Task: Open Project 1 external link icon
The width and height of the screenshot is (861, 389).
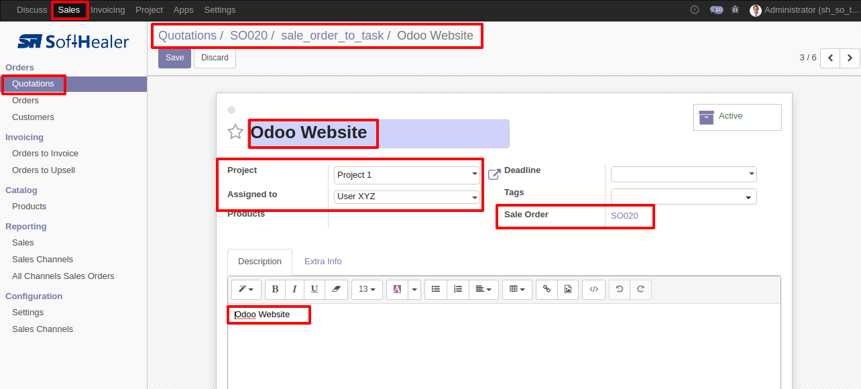Action: (494, 174)
